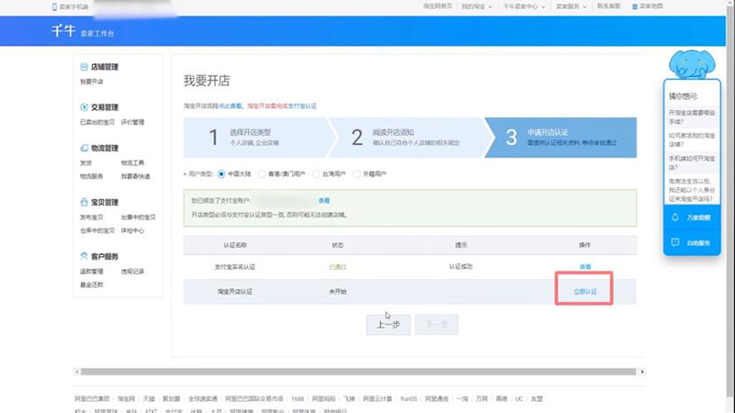Viewport: 735px width, 413px height.
Task: Click the 支付宝认证 link in red notice
Action: click(x=302, y=106)
